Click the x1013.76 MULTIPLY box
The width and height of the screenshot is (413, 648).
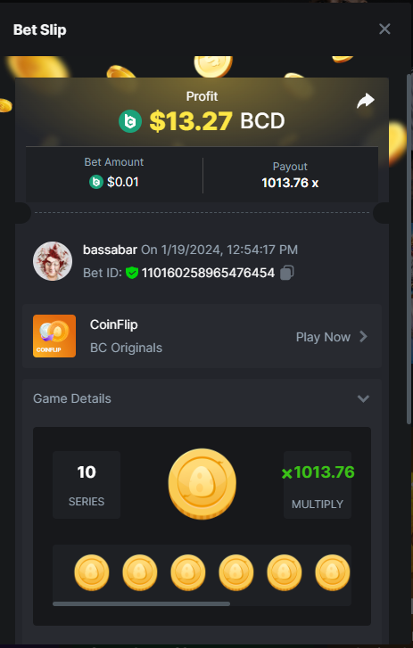tap(318, 485)
